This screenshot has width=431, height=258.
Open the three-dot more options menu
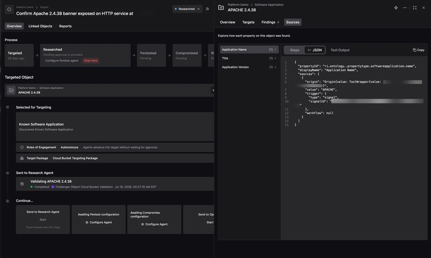tap(405, 8)
